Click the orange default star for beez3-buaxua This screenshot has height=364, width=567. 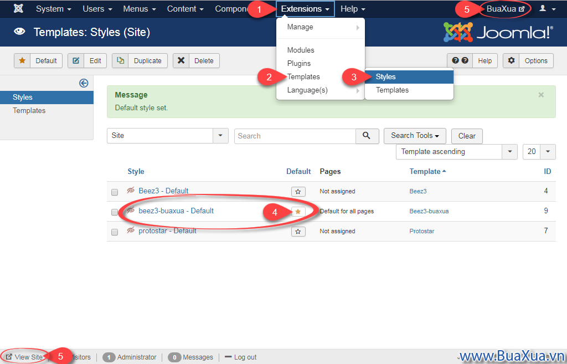click(298, 211)
